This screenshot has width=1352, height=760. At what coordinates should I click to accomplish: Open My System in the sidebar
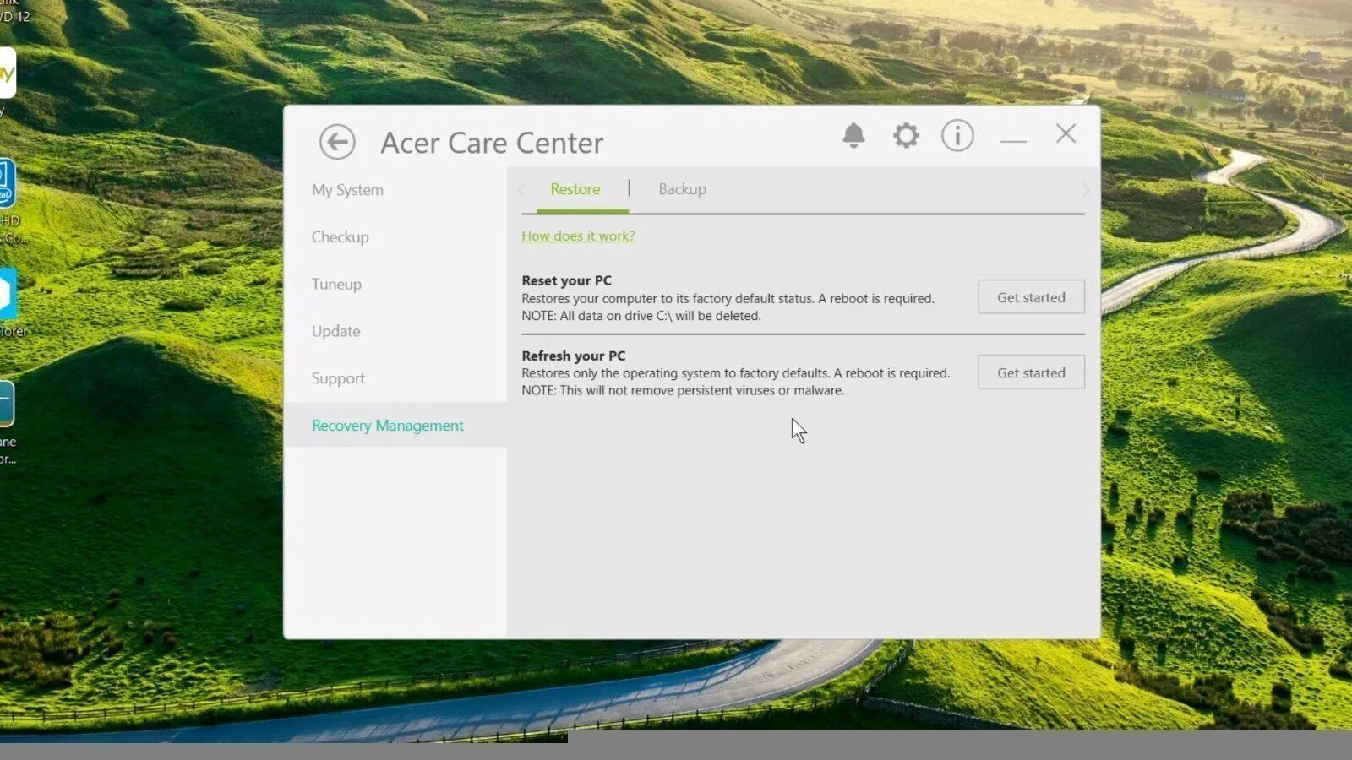[x=347, y=190]
